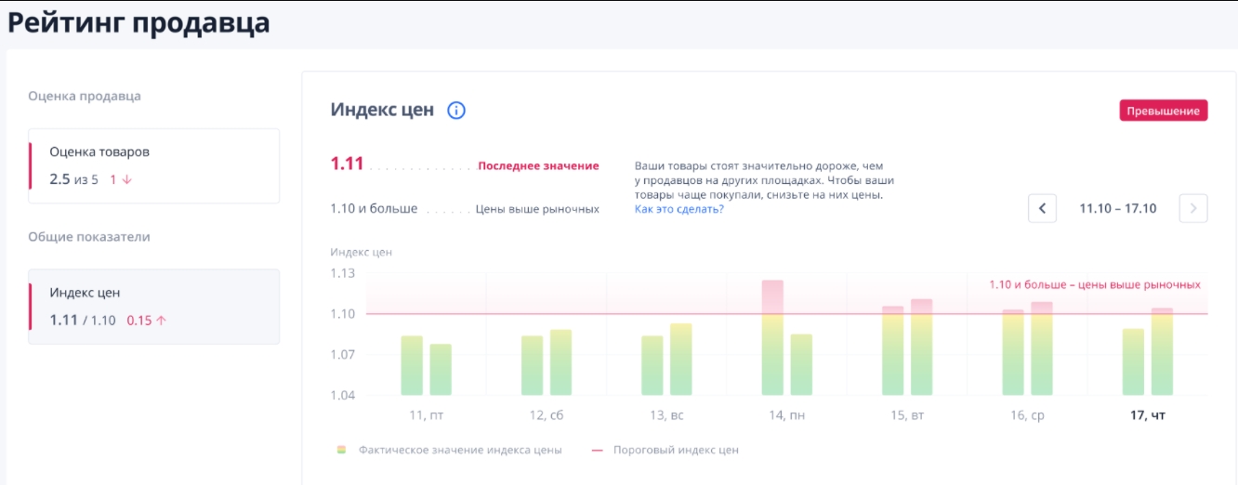Viewport: 1238px width, 485px height.
Task: Click the 13, вс day label
Action: tap(666, 415)
